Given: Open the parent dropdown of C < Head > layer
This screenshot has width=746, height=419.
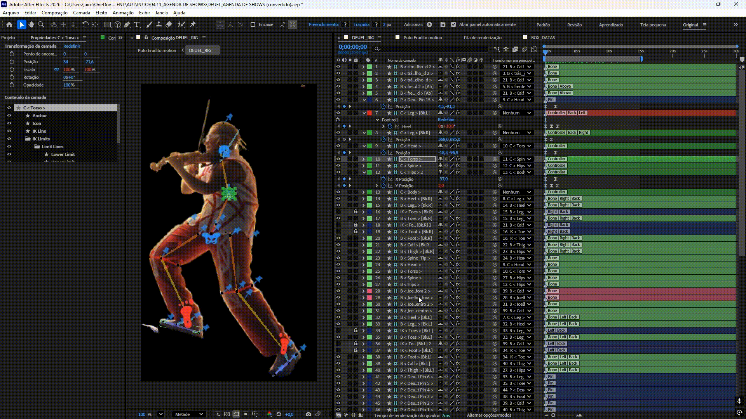Looking at the screenshot, I should [x=517, y=146].
